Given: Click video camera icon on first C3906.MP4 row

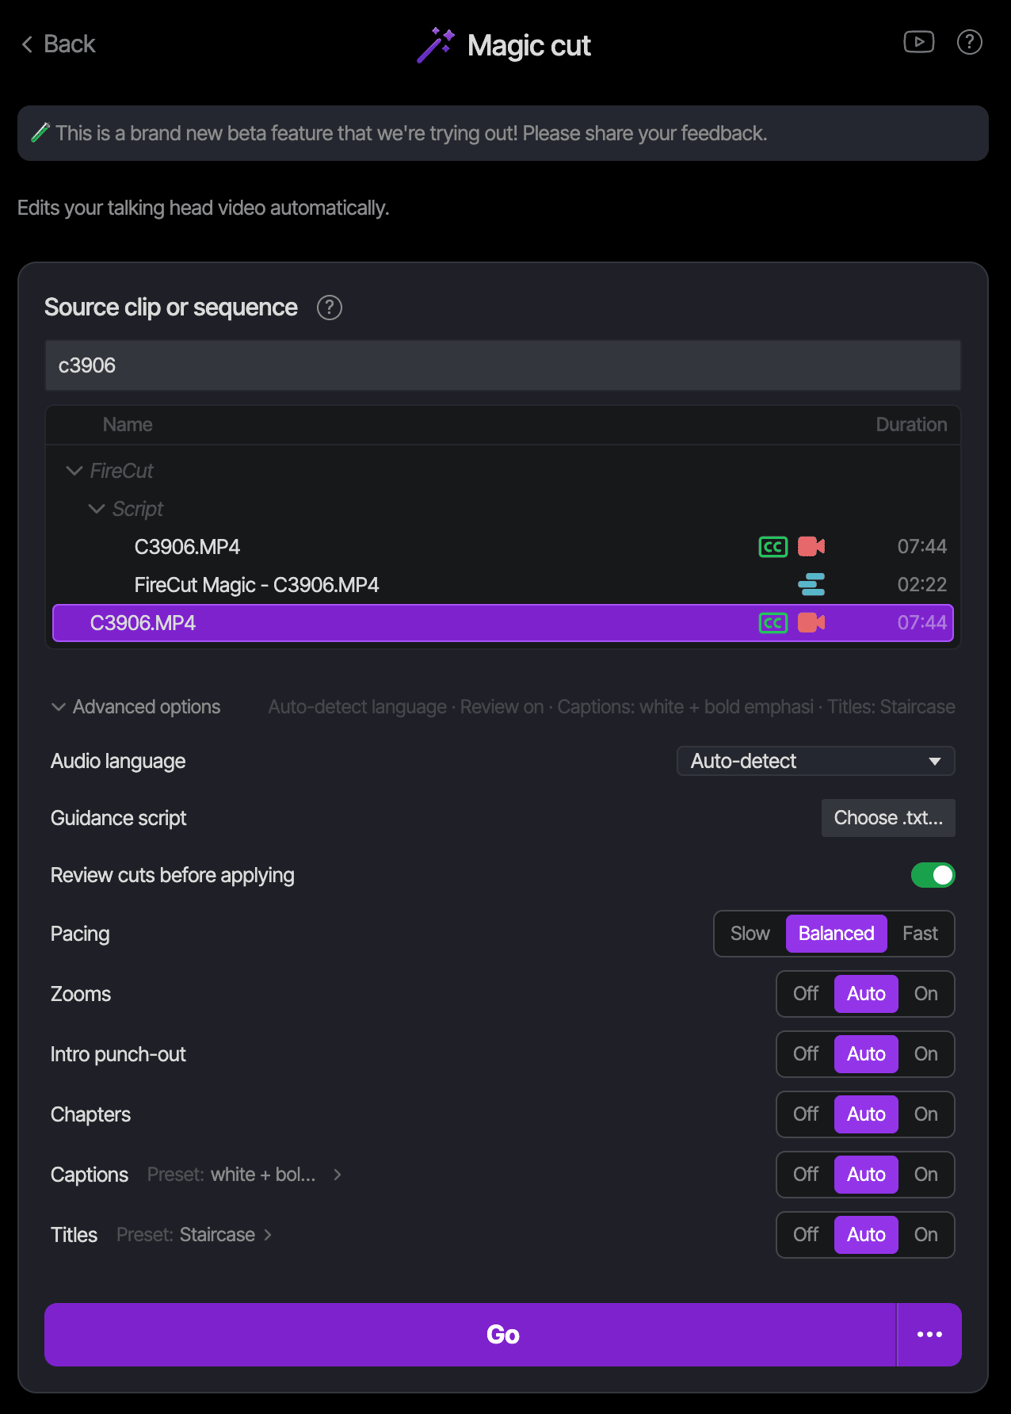Looking at the screenshot, I should (x=811, y=547).
